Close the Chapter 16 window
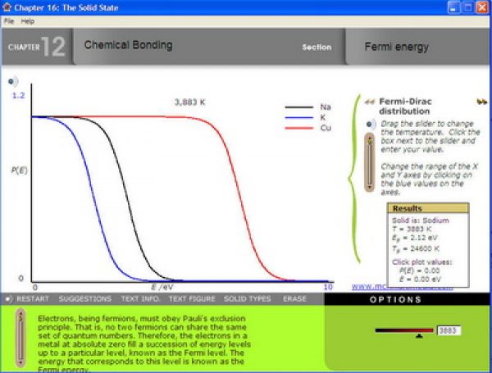This screenshot has width=492, height=373. (482, 7)
